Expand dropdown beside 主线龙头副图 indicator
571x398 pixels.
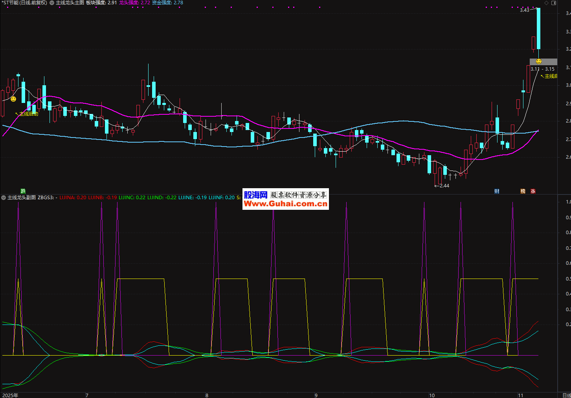coord(4,198)
